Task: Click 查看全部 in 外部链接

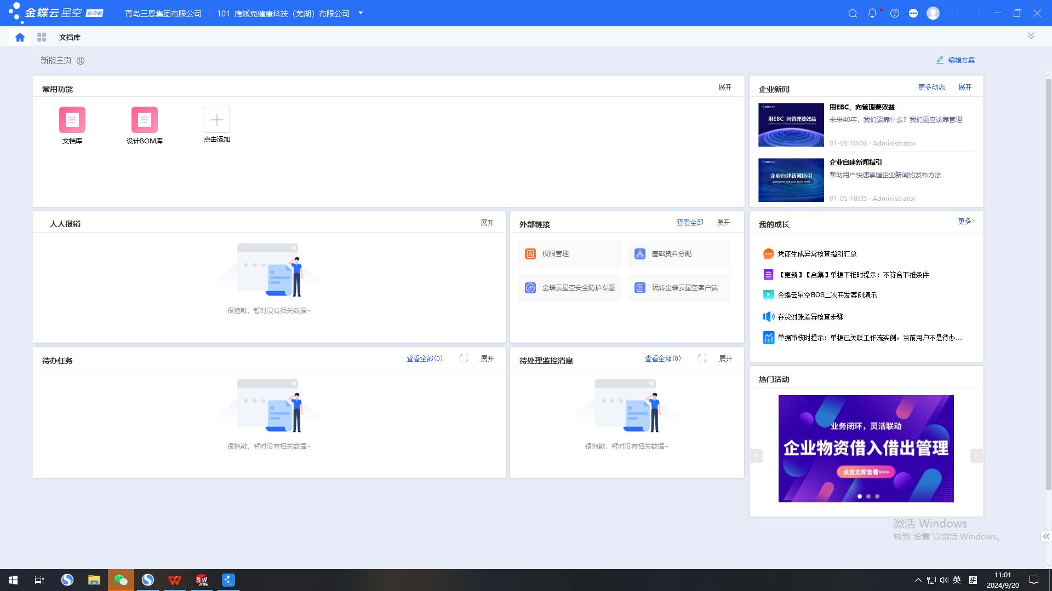Action: [x=690, y=223]
